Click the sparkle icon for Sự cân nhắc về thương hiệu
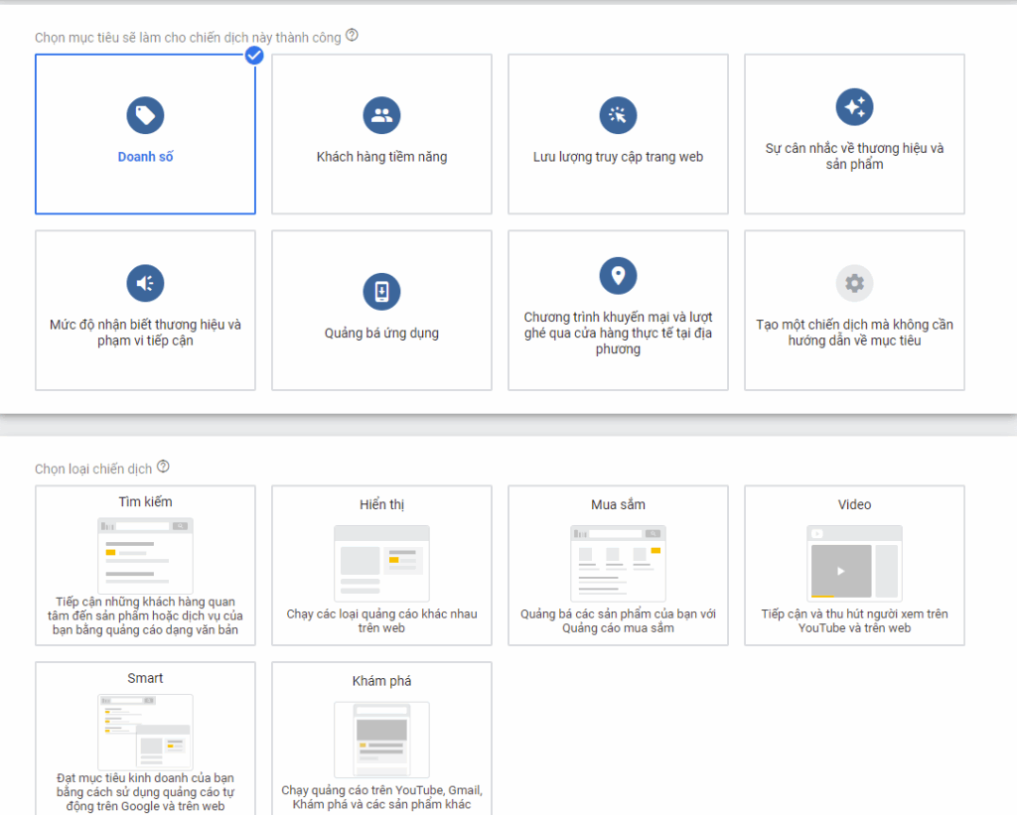1017x815 pixels. 854,106
